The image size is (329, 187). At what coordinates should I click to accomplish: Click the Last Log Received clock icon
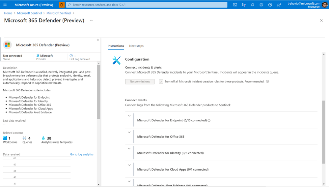pos(71,56)
